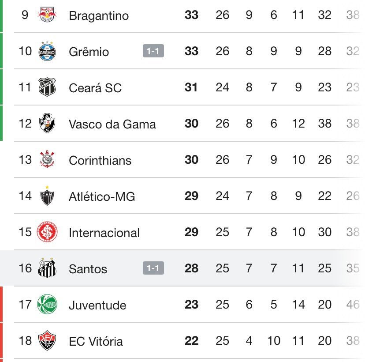
Task: Click Santos's 1-1 live score badge
Action: tap(153, 268)
